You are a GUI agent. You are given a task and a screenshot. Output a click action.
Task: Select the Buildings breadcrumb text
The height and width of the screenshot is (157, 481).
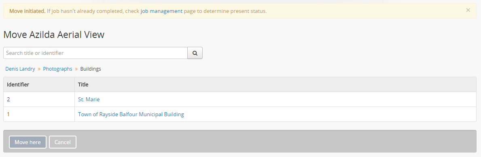(x=91, y=69)
